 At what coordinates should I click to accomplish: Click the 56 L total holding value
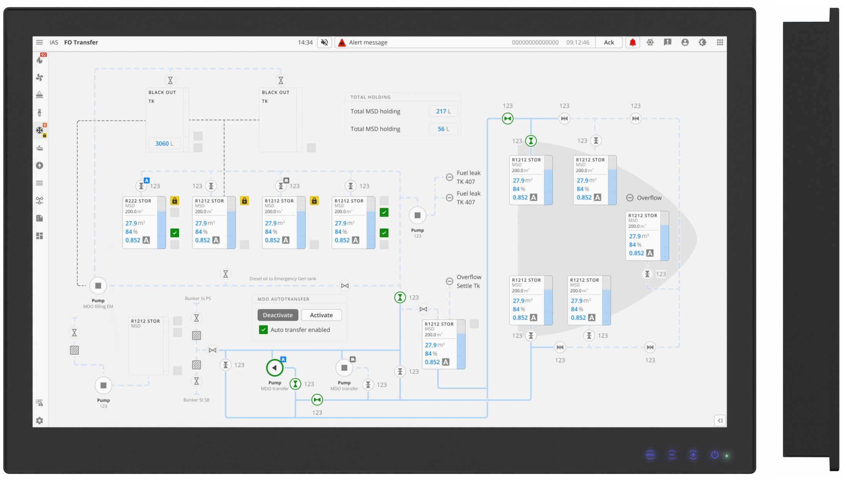(443, 129)
